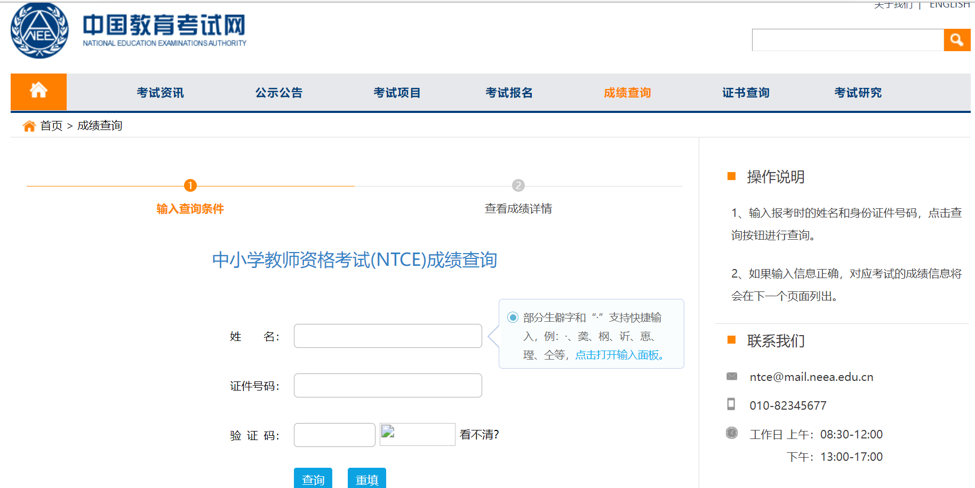This screenshot has height=488, width=975.
Task: Select the radio button in the rare-character tip
Action: (x=513, y=318)
